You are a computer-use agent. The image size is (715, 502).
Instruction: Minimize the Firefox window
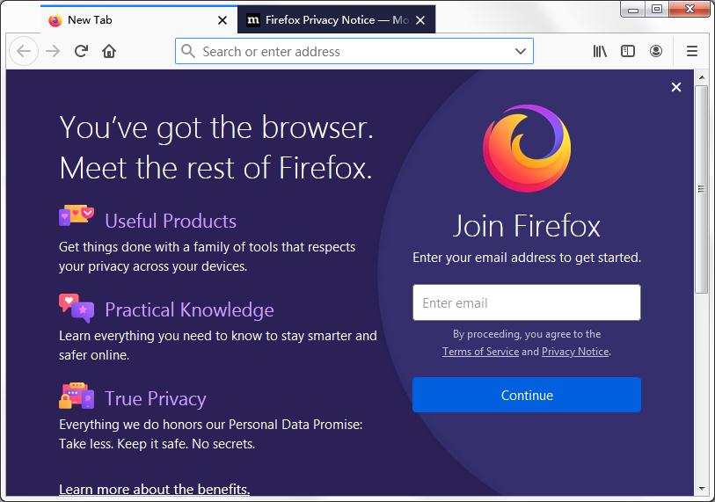(x=633, y=9)
